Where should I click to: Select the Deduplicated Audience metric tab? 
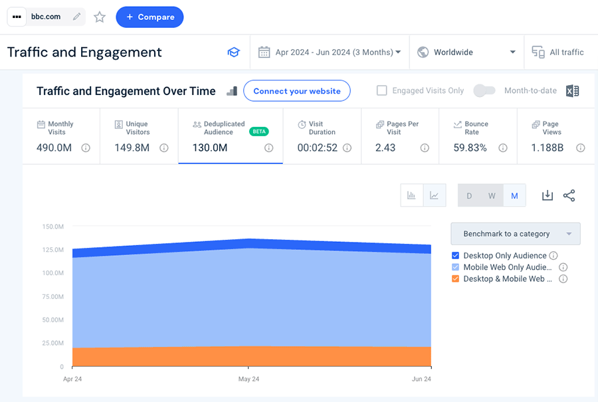pos(231,136)
